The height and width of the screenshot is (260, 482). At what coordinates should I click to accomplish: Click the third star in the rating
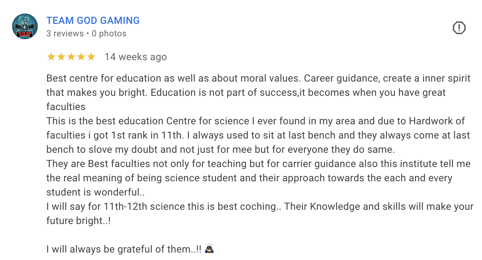coord(71,57)
